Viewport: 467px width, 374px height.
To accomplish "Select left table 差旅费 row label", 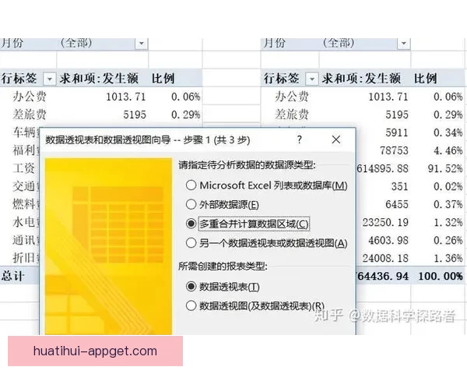I will pos(30,115).
